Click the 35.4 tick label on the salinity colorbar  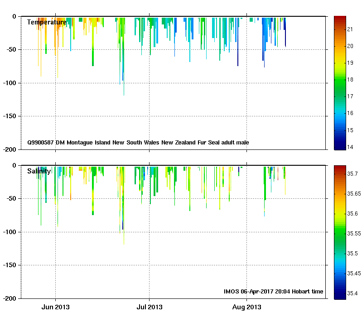click(354, 293)
